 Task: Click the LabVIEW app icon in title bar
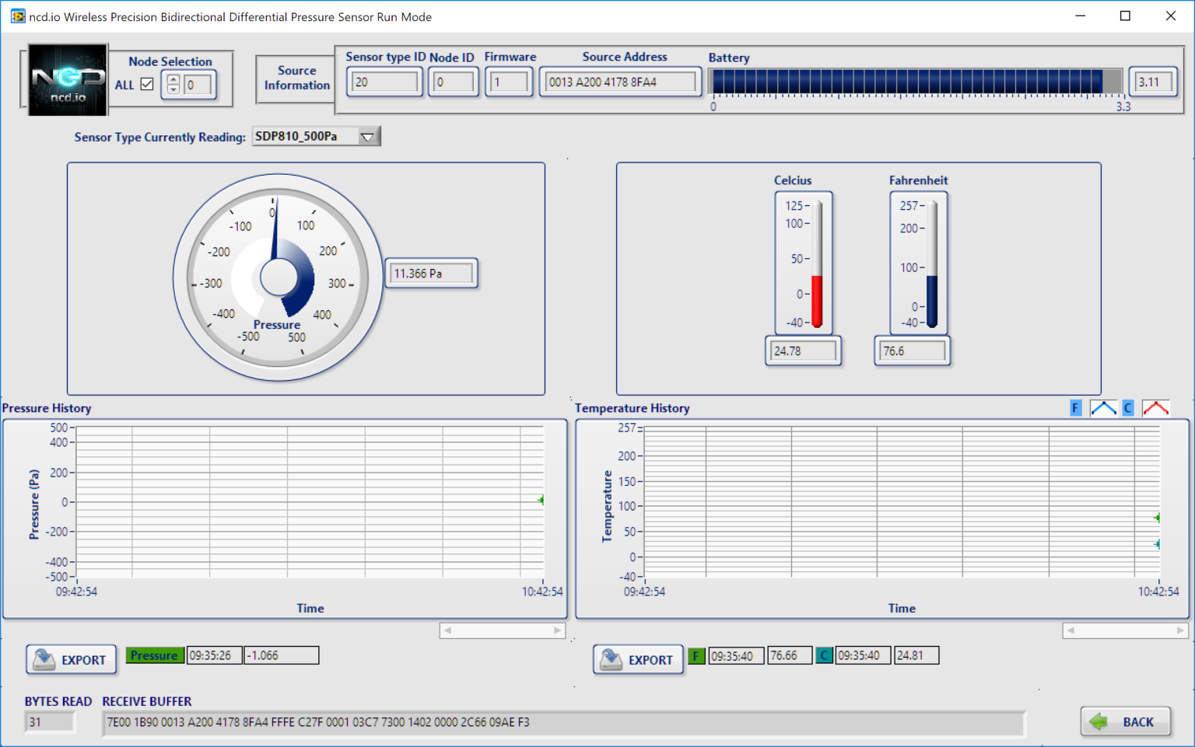pyautogui.click(x=17, y=16)
